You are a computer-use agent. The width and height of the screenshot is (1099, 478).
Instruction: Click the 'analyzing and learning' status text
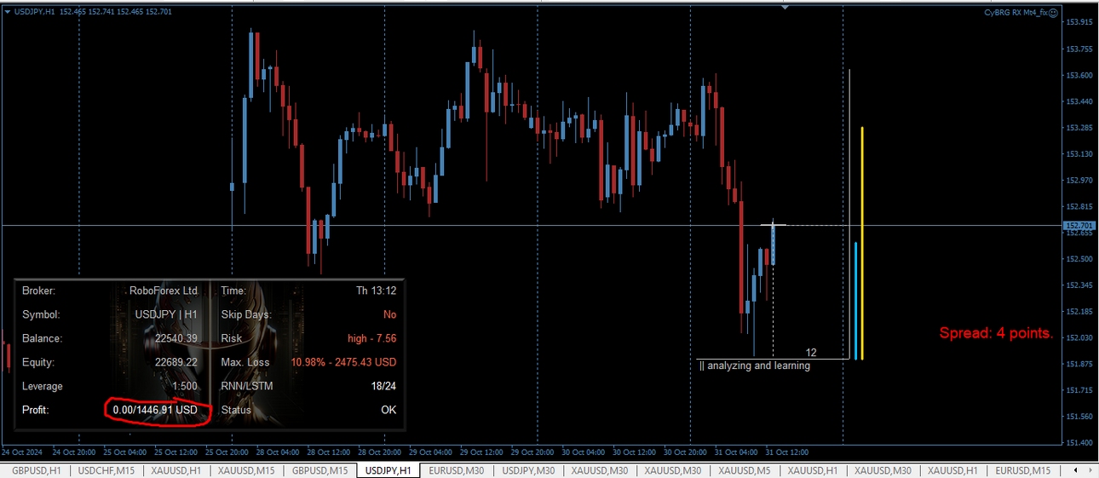758,366
